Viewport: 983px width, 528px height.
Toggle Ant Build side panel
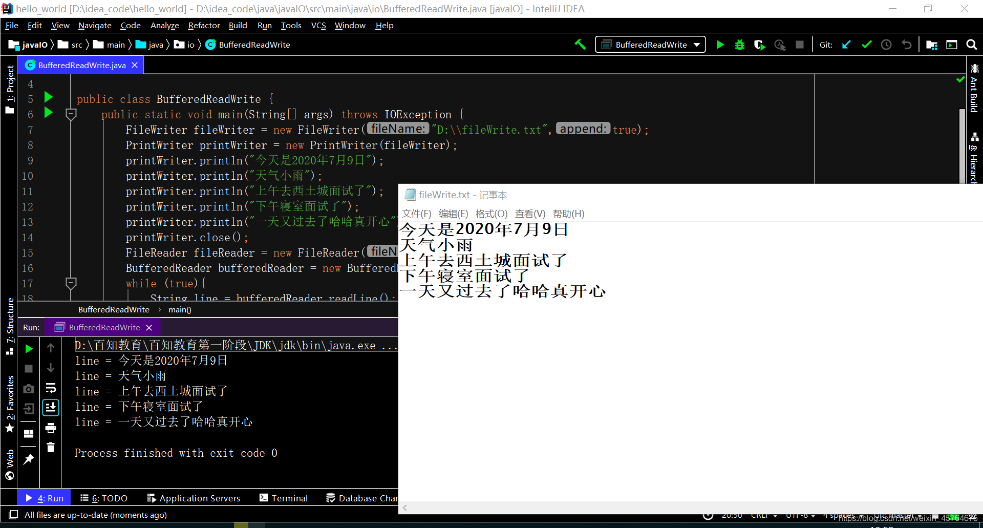pyautogui.click(x=974, y=88)
